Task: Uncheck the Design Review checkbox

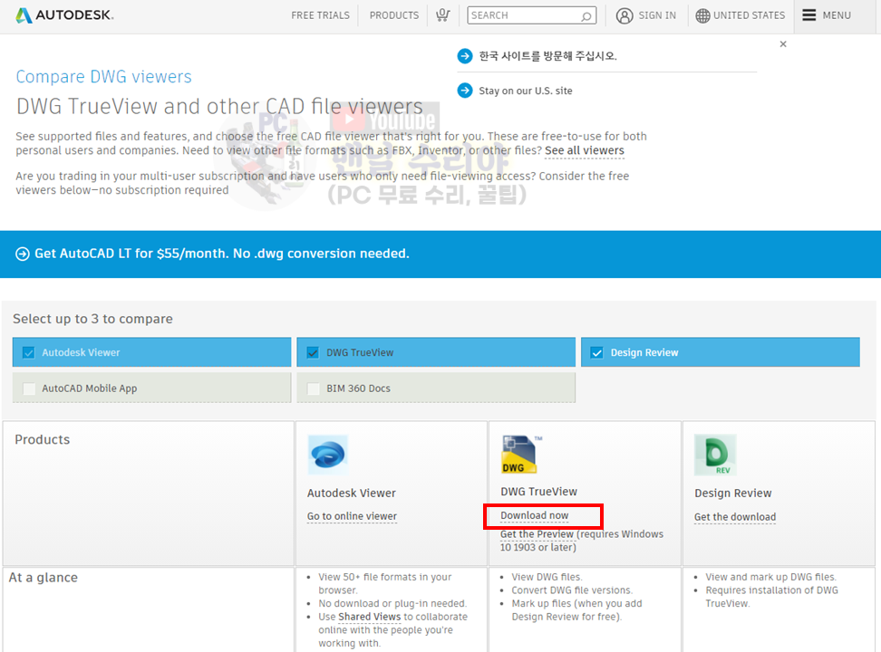Action: click(x=596, y=352)
